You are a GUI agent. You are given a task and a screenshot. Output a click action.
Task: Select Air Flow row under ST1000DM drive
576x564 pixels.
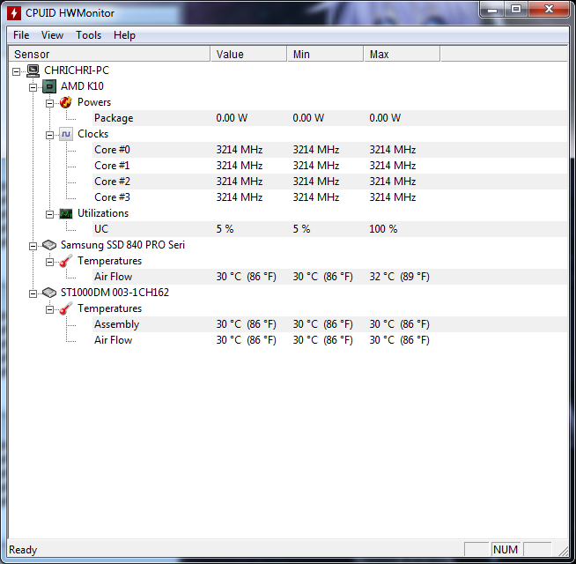pyautogui.click(x=329, y=340)
